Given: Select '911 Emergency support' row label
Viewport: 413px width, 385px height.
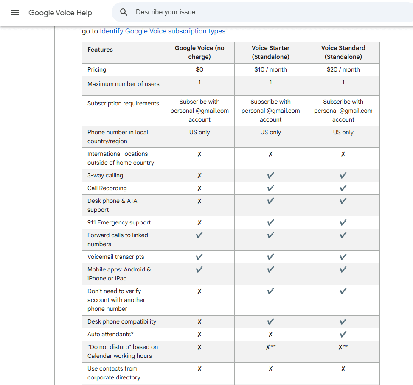Looking at the screenshot, I should coord(119,223).
